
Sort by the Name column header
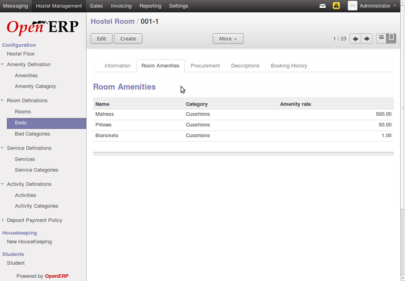pos(102,104)
